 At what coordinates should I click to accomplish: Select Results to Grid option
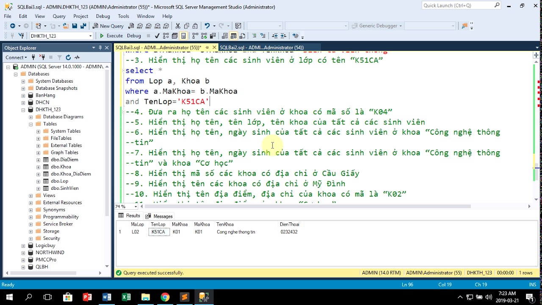click(233, 36)
